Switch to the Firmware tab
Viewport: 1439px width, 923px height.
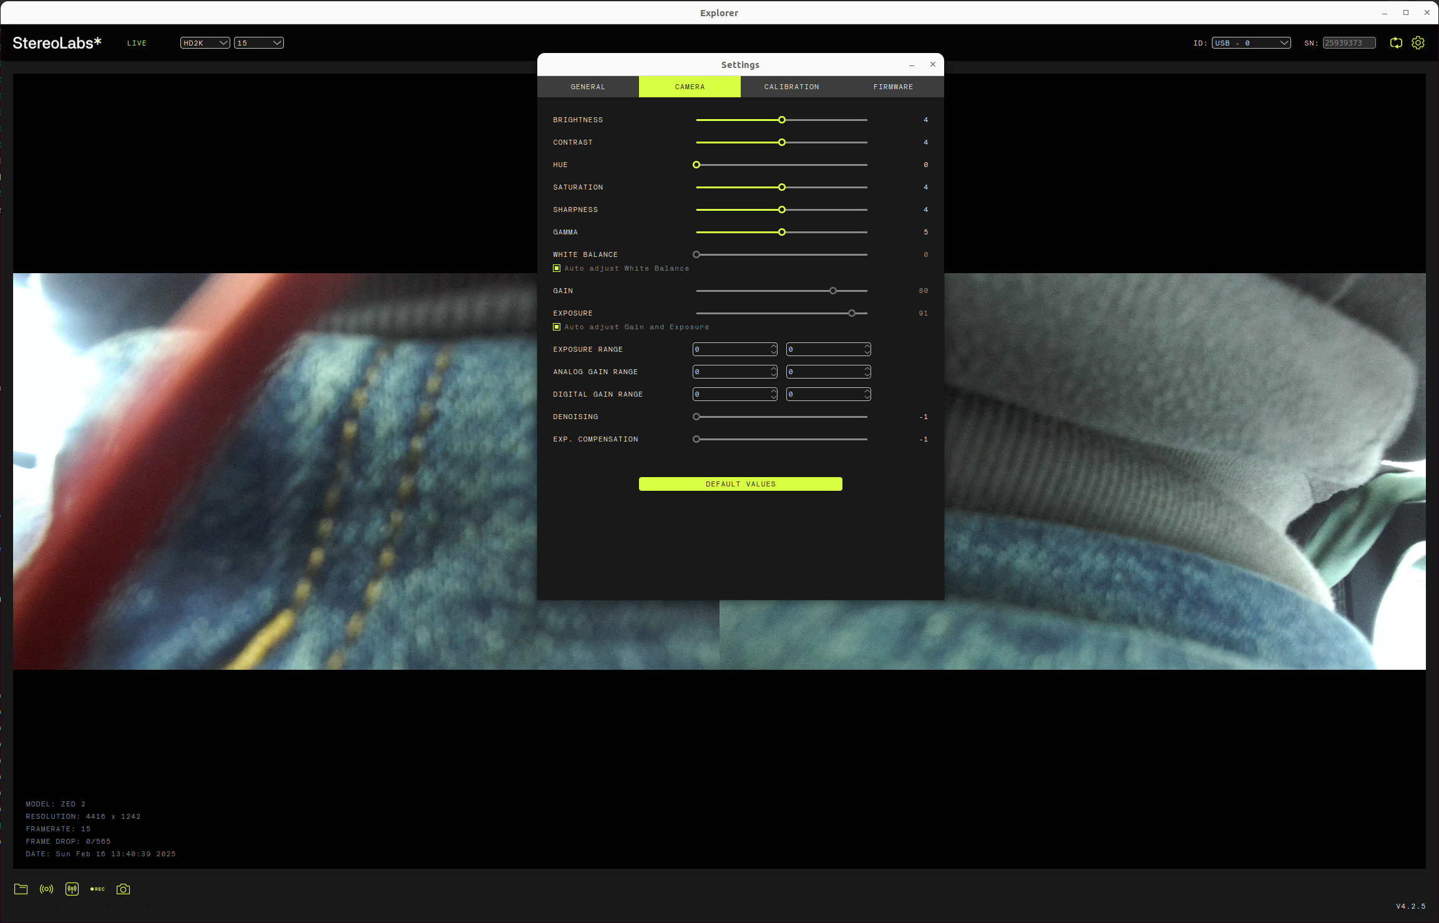coord(893,87)
